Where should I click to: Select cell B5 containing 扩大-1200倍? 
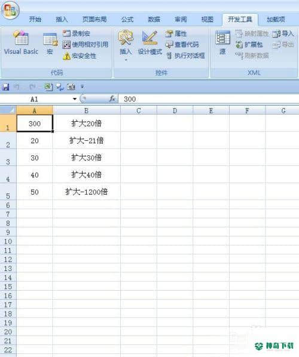(87, 192)
